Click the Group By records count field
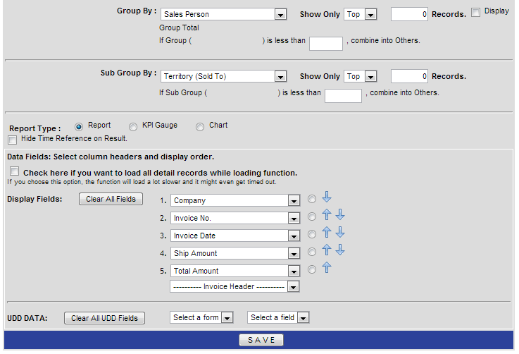519x354 pixels. (x=409, y=14)
